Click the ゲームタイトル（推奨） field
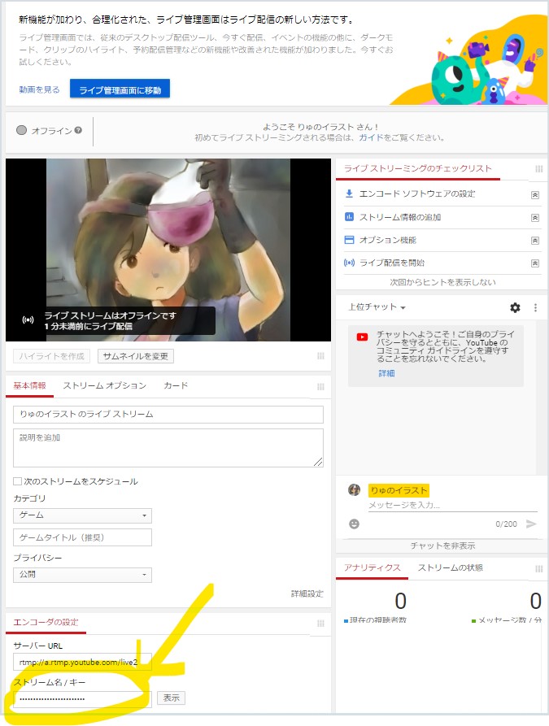The height and width of the screenshot is (726, 549). [82, 537]
